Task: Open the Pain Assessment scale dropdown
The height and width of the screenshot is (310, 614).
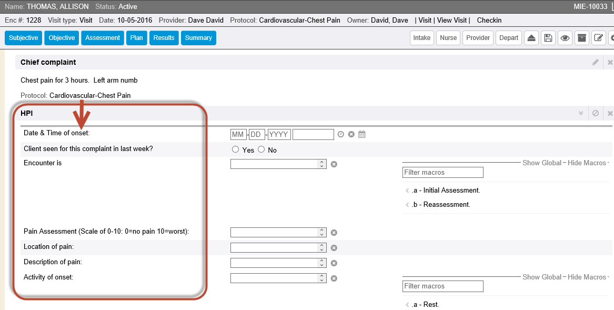Action: pos(278,233)
